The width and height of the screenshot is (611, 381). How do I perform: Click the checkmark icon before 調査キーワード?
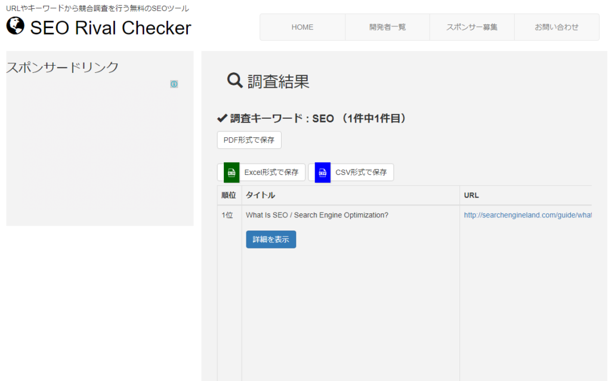222,118
